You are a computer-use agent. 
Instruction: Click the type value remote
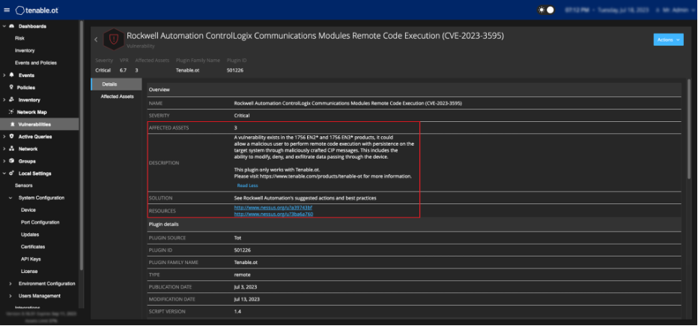242,275
